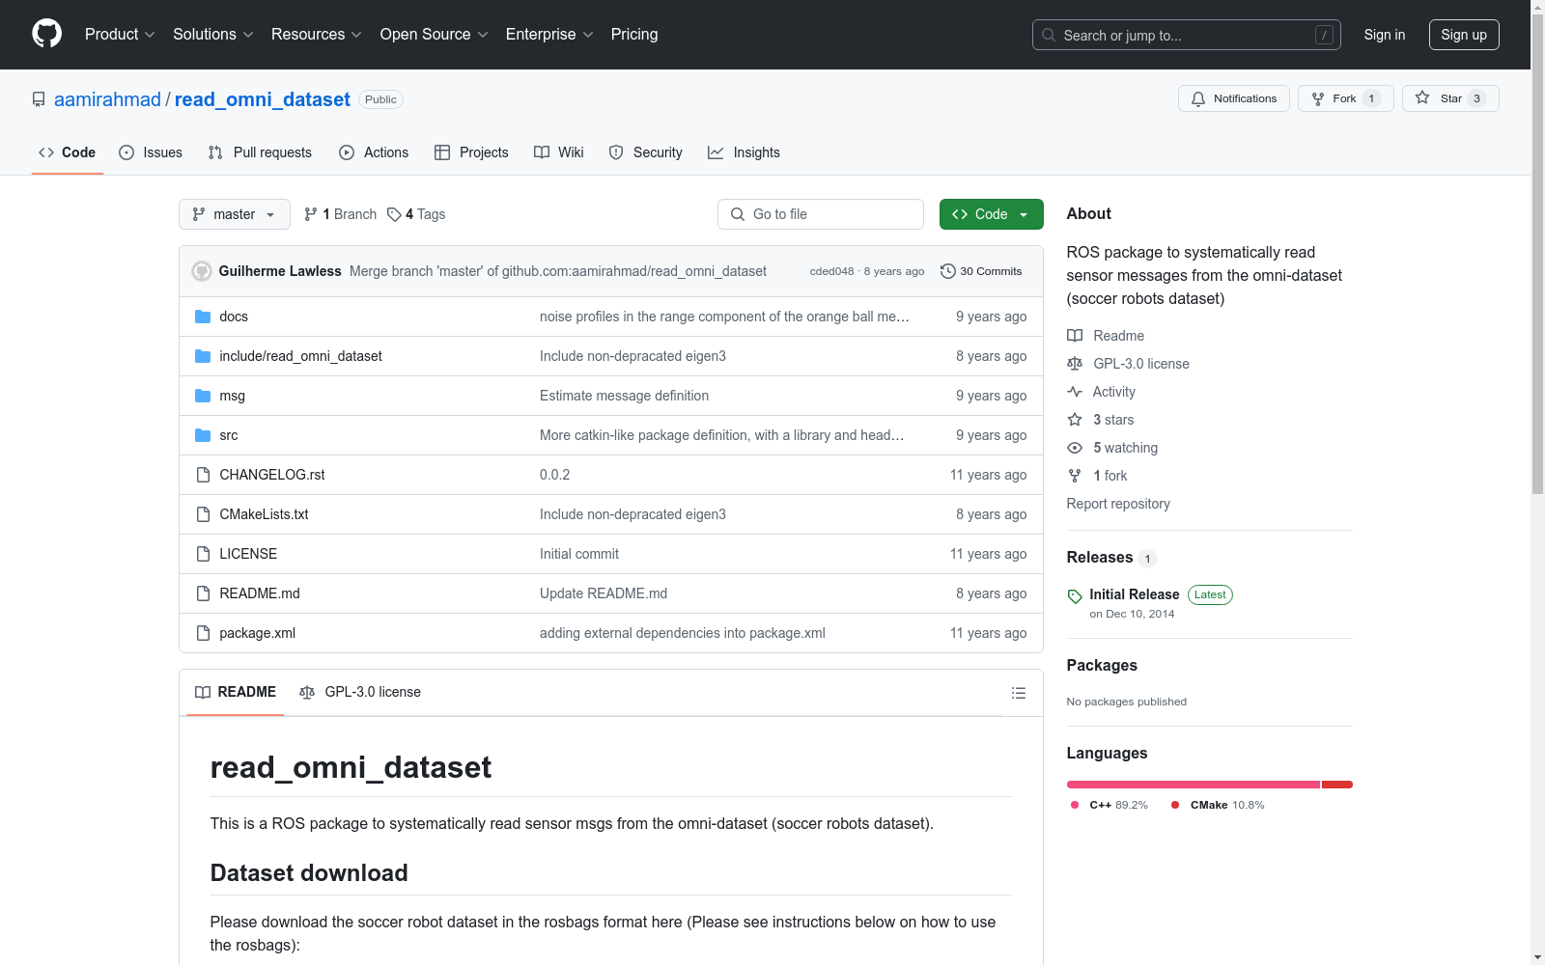Image resolution: width=1545 pixels, height=965 pixels.
Task: Open the green Code dropdown
Action: click(x=991, y=214)
